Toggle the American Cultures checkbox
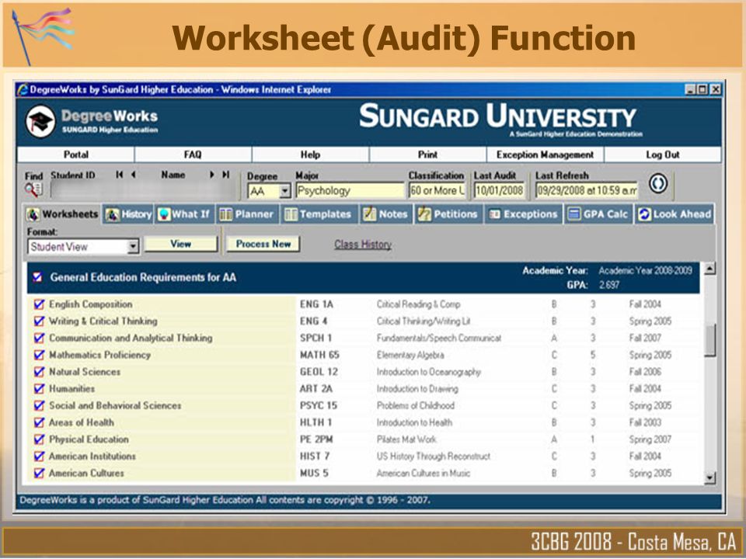This screenshot has height=559, width=746. tap(39, 473)
